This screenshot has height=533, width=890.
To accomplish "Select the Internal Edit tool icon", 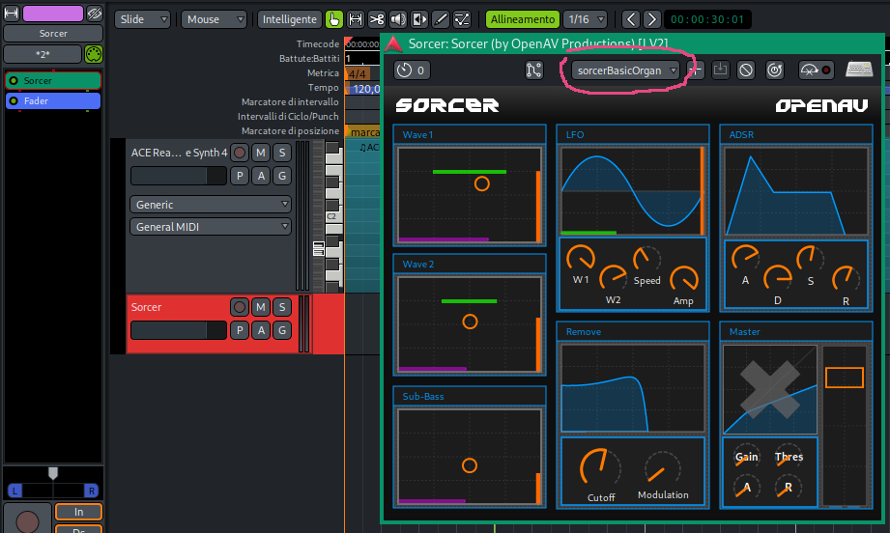I will pos(462,19).
